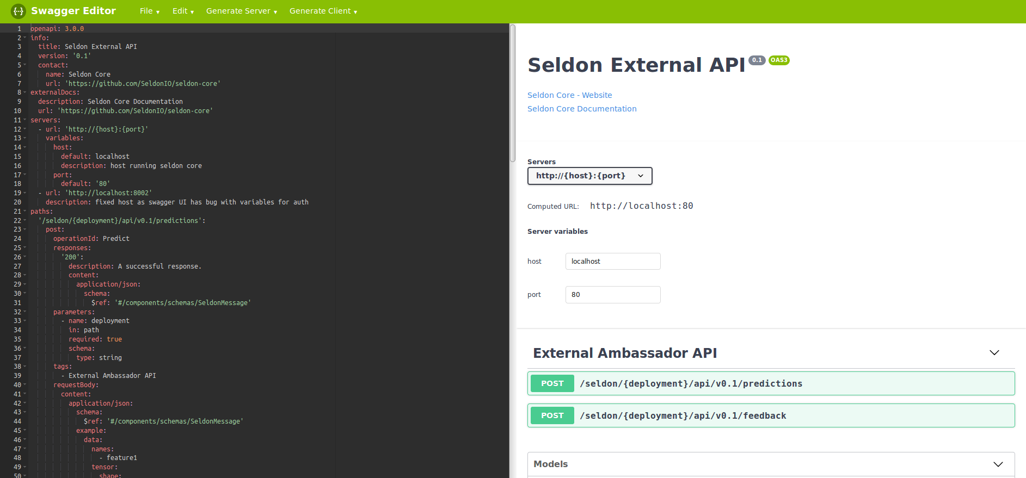Open Seldon Core Documentation link

(x=582, y=109)
